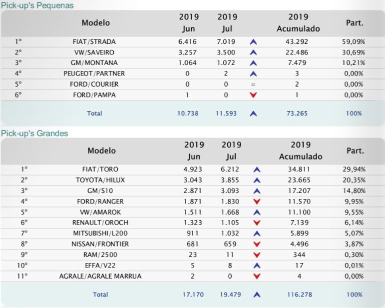385x308 pixels.
Task: Select the VW/SAVEIRO model name
Action: point(94,52)
